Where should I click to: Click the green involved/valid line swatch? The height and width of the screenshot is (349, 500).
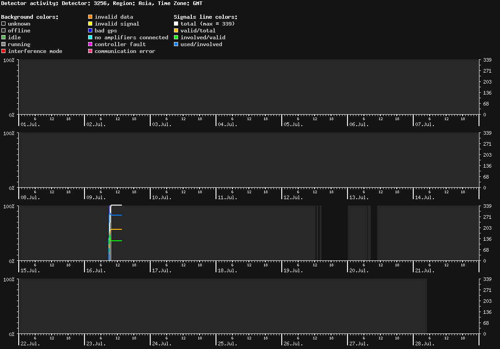point(176,37)
